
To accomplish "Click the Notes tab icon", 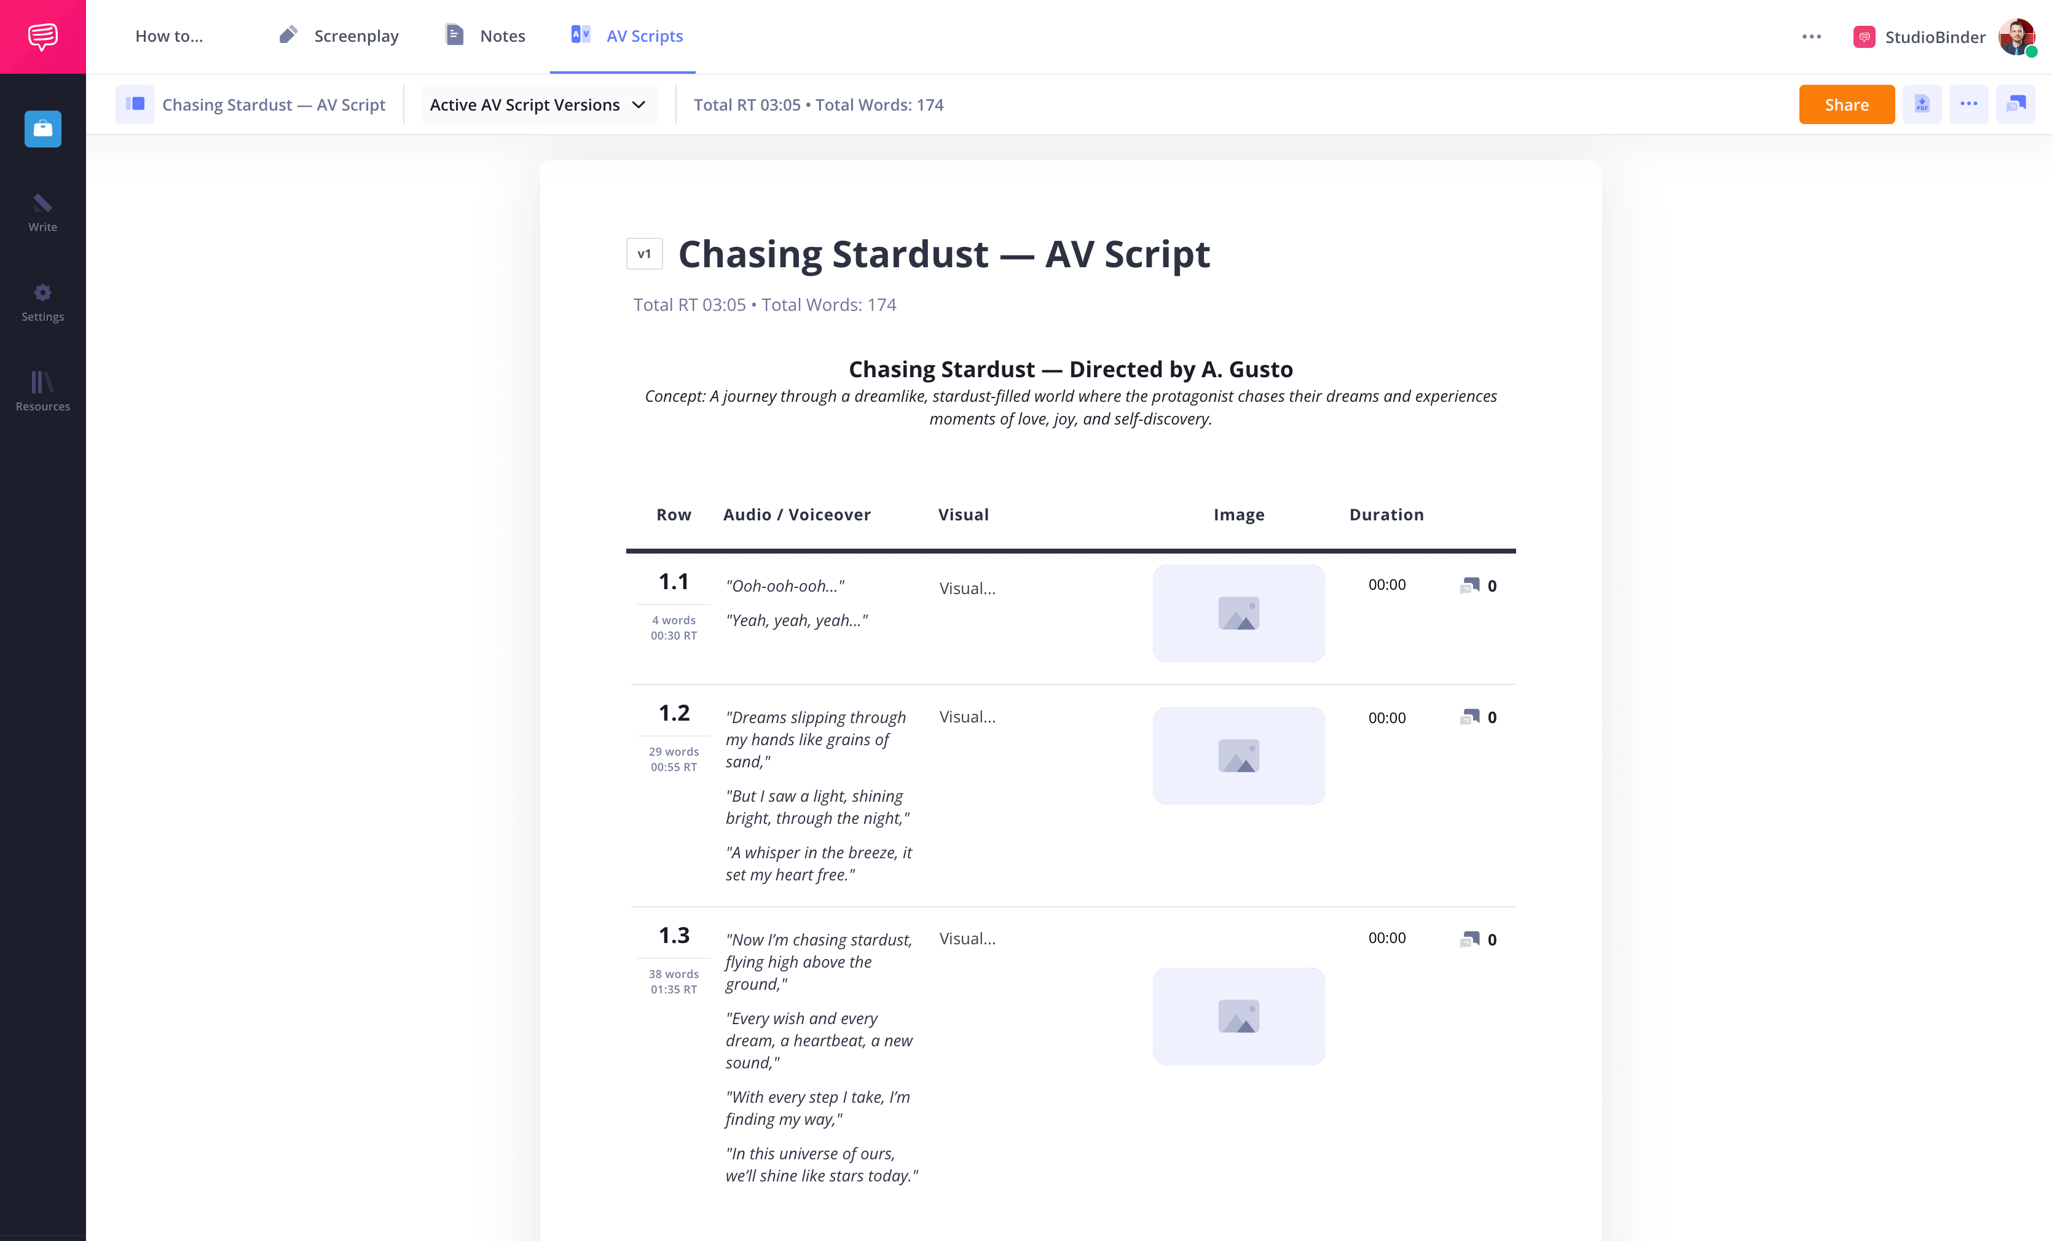I will [x=454, y=35].
